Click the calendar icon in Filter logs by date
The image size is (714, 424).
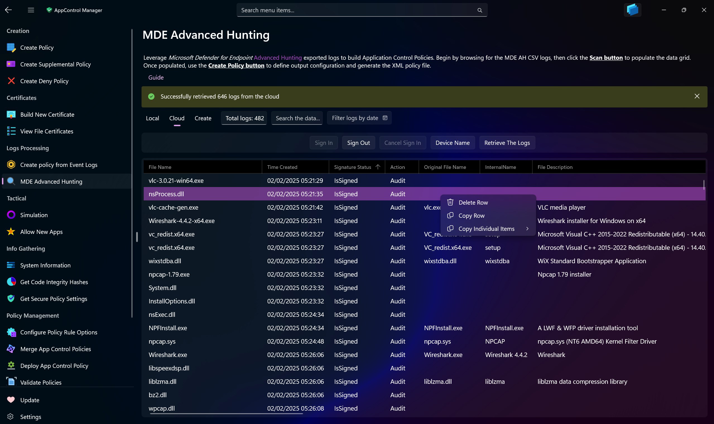point(385,118)
